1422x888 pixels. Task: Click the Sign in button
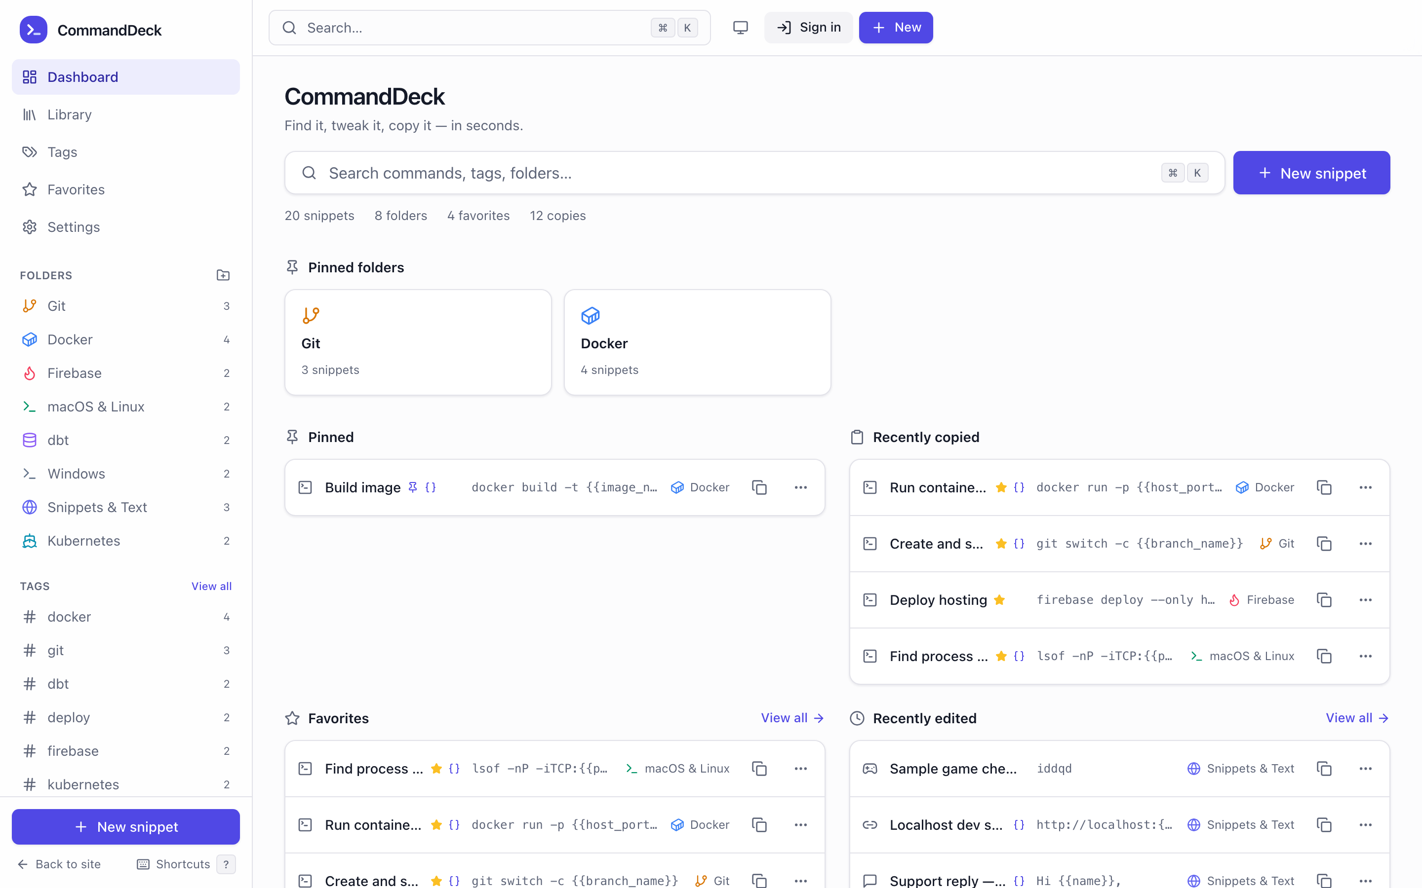pos(809,28)
